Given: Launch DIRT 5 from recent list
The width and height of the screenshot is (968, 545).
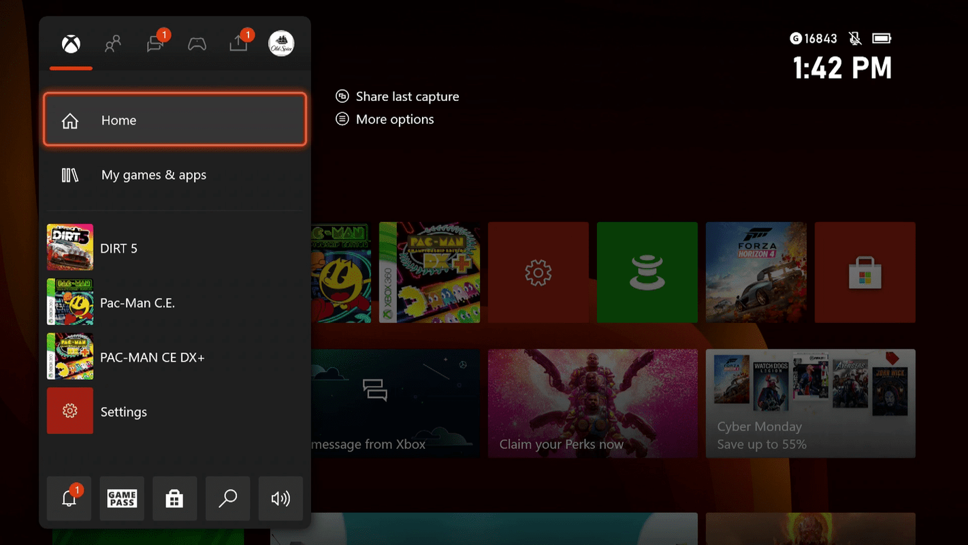Looking at the screenshot, I should (175, 248).
